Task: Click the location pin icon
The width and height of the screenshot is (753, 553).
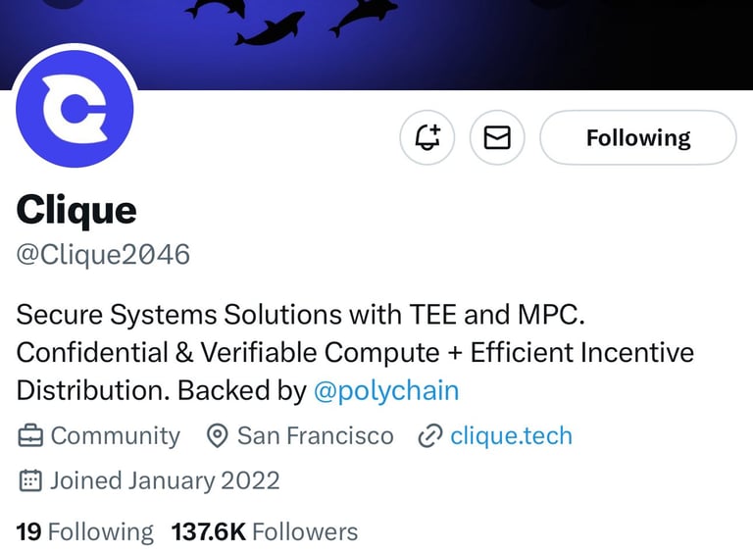Action: click(x=217, y=436)
